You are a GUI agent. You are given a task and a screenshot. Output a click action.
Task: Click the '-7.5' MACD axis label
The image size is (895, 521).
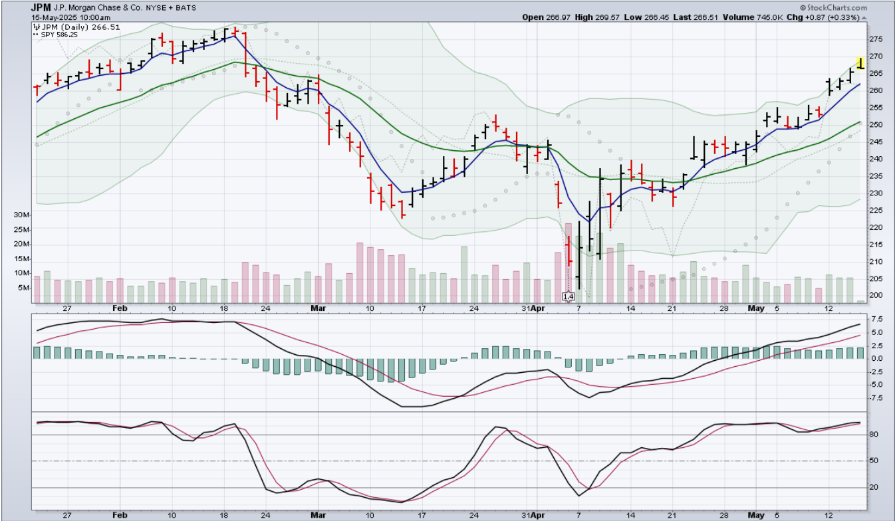coord(876,398)
